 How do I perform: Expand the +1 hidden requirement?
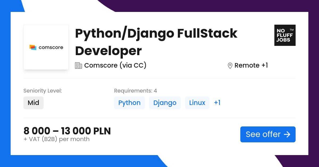coord(217,103)
